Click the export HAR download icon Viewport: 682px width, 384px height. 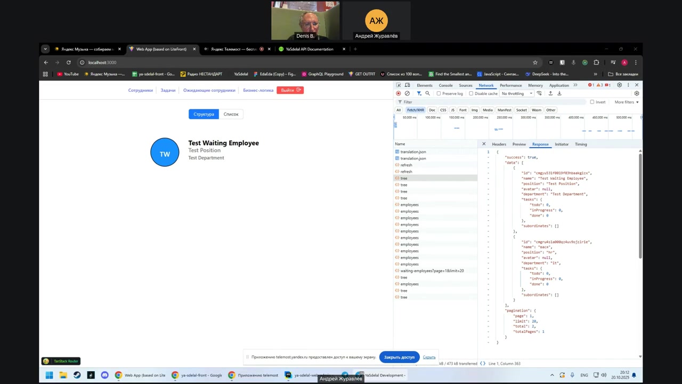click(x=559, y=93)
